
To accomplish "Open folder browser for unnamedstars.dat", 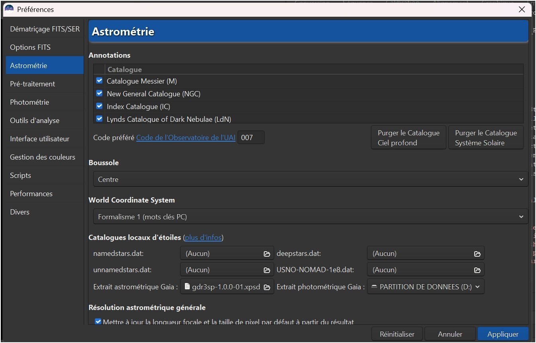I will [267, 270].
